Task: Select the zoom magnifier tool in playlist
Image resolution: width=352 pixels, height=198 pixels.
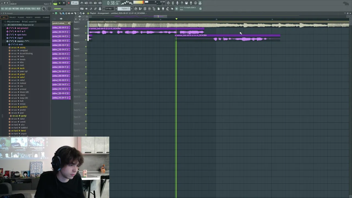Action: coord(81,13)
